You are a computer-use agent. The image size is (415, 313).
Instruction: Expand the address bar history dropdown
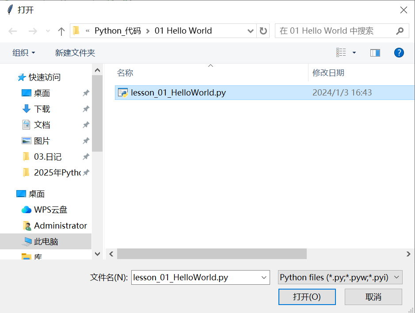[251, 31]
